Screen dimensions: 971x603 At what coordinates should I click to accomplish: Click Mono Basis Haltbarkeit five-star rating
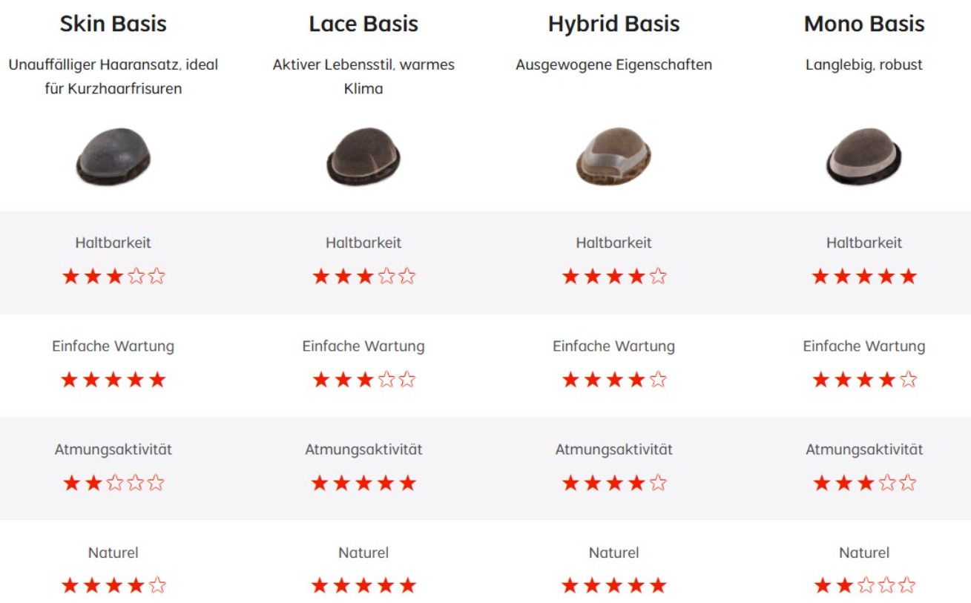pos(864,277)
